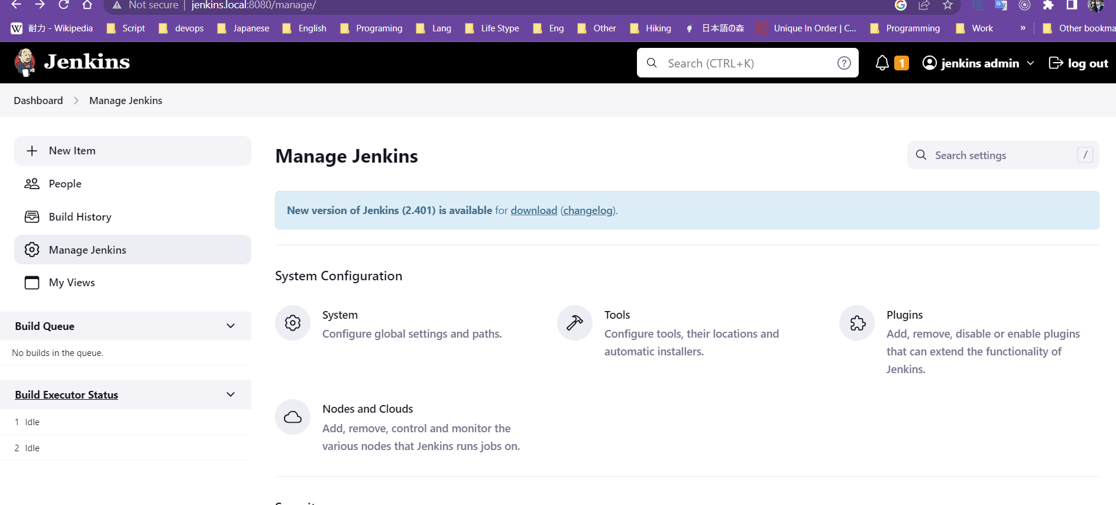Click the System title link
1116x505 pixels.
(x=339, y=315)
